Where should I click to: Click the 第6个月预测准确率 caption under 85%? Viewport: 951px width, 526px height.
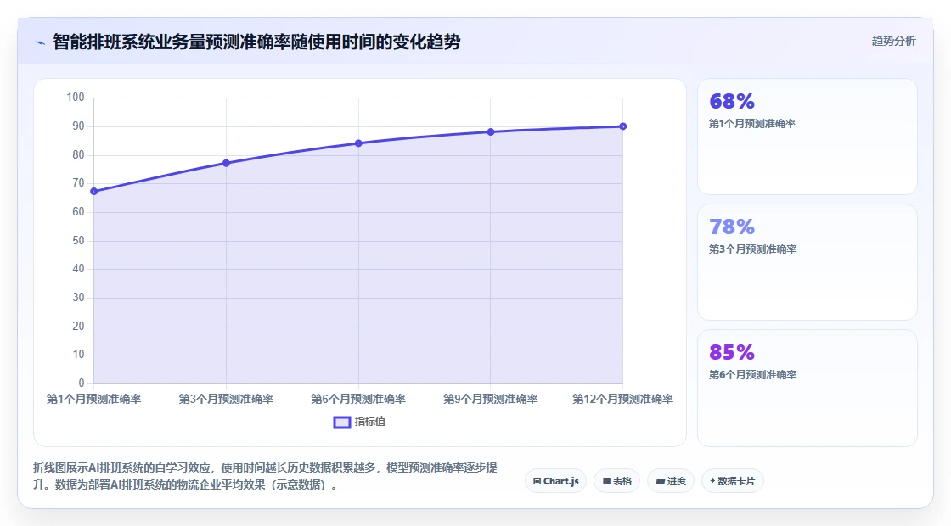click(752, 374)
